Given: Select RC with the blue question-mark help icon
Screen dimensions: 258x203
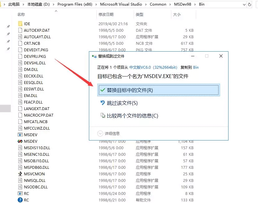Looking at the screenshot, I should point(20,200).
